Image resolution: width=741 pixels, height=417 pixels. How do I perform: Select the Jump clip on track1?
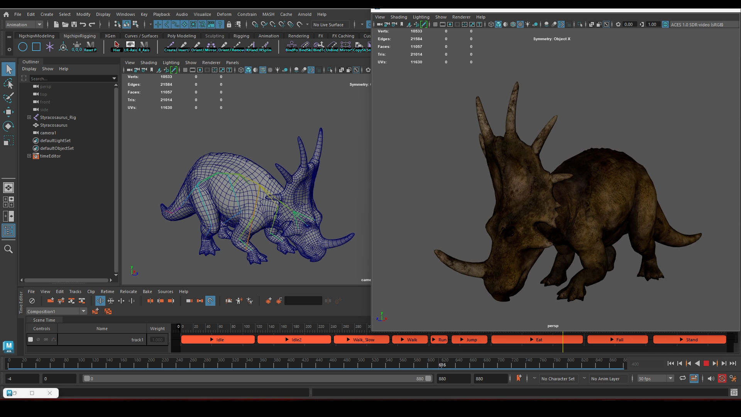469,340
